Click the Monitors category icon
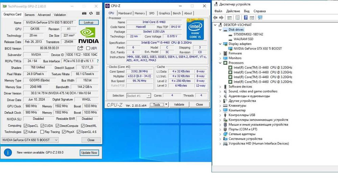This screenshot has height=190, width=338. click(x=225, y=58)
